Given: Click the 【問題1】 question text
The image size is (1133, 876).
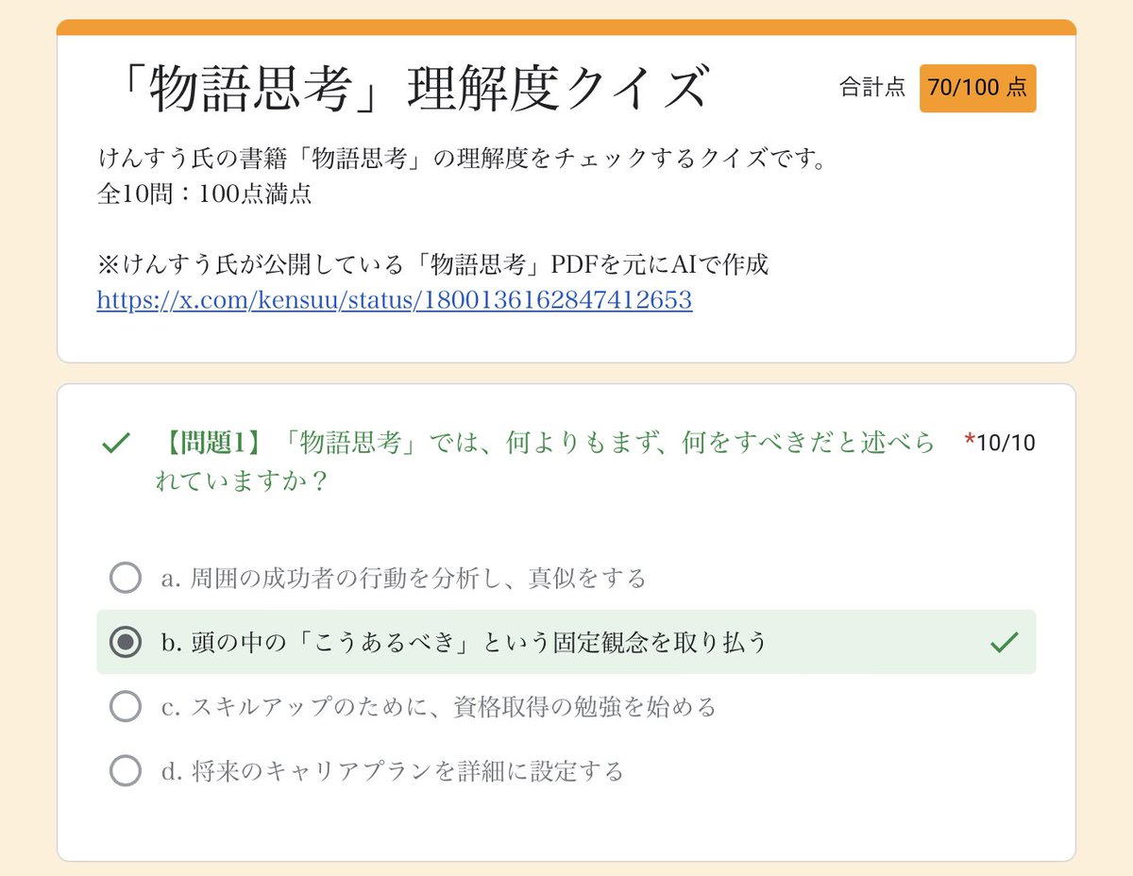Looking at the screenshot, I should [546, 462].
